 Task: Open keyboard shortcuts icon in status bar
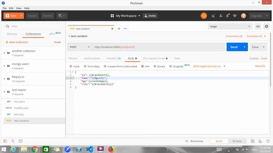pos(260,141)
